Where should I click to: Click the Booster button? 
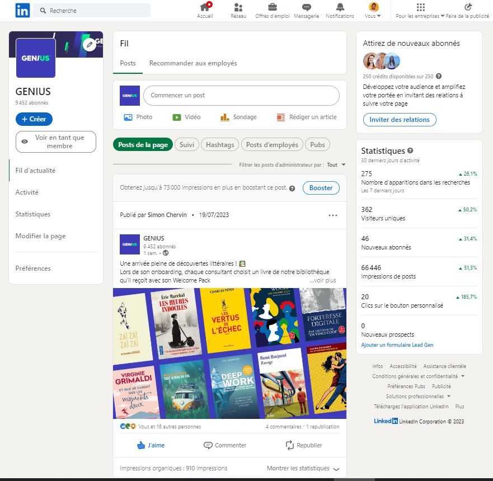[x=321, y=188]
